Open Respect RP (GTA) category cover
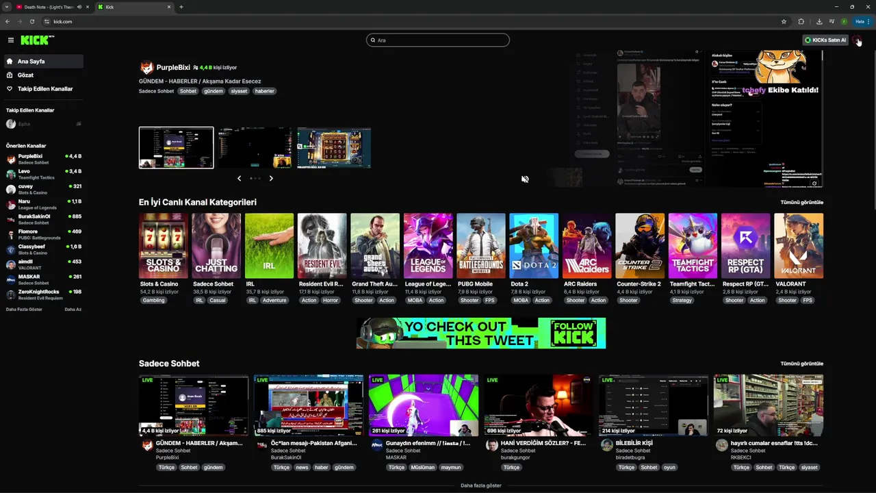The width and height of the screenshot is (876, 493). pos(746,246)
